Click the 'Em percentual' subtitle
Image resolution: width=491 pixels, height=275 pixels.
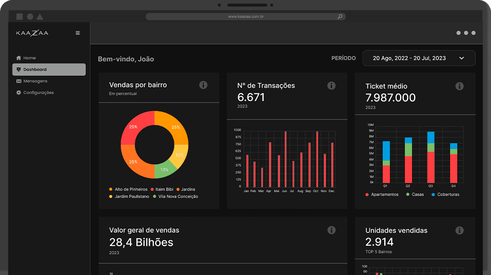(123, 94)
